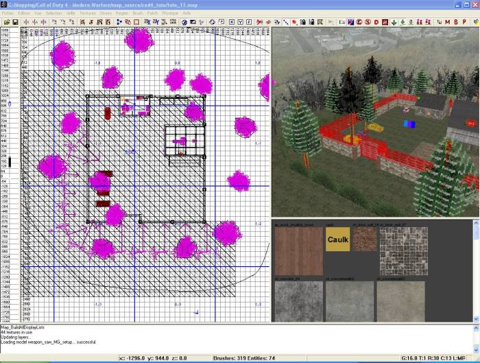Image resolution: width=480 pixels, height=363 pixels.
Task: Click the blue connected-nodes toolbar icon
Action: 119,22
